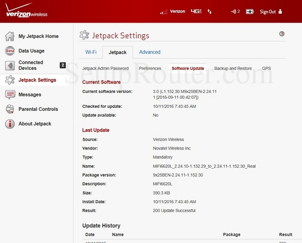302x243 pixels.
Task: Click the Update History heading
Action: coord(101,226)
